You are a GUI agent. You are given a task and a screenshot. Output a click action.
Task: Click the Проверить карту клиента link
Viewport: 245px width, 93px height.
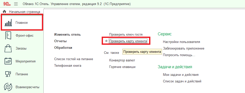pyautogui.click(x=128, y=41)
